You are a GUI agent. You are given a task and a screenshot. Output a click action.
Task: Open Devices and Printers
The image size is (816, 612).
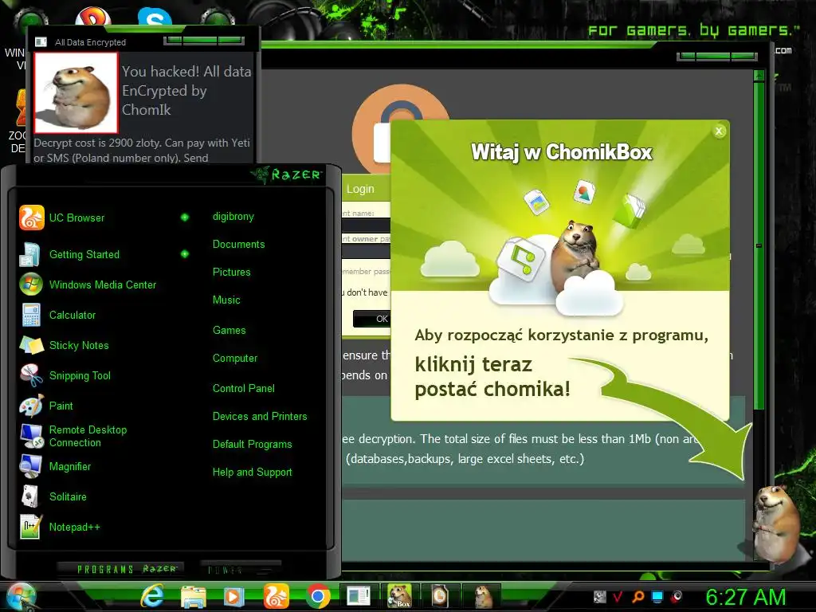pyautogui.click(x=260, y=416)
